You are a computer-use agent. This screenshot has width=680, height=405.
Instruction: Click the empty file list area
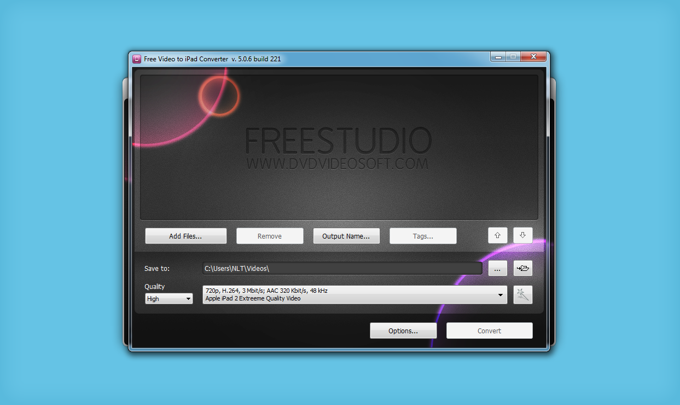coord(339,147)
